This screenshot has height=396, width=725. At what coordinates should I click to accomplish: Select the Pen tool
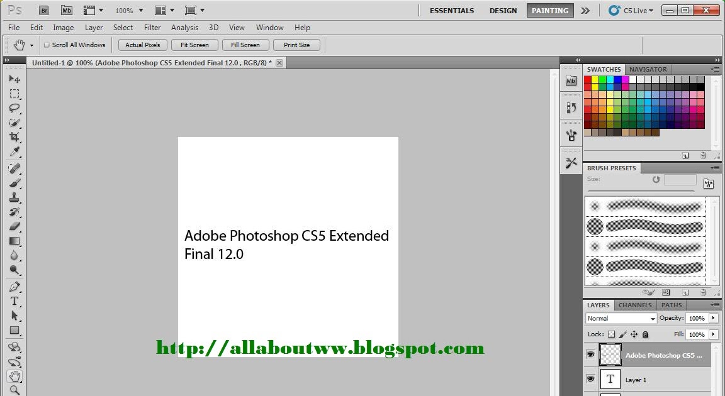click(14, 287)
